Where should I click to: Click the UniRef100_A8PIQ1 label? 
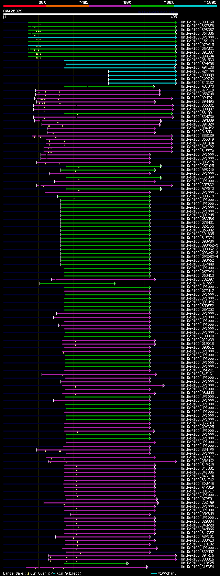coord(197,537)
